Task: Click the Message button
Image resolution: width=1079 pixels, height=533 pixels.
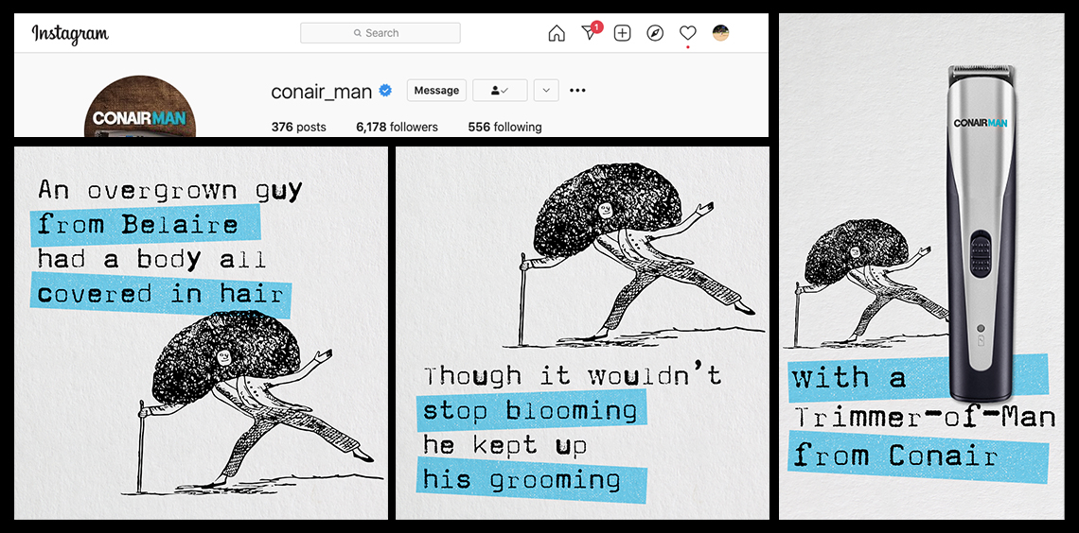Action: pyautogui.click(x=436, y=90)
